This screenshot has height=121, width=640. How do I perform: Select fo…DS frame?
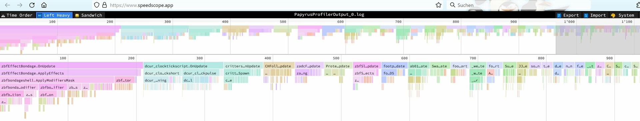click(x=389, y=73)
